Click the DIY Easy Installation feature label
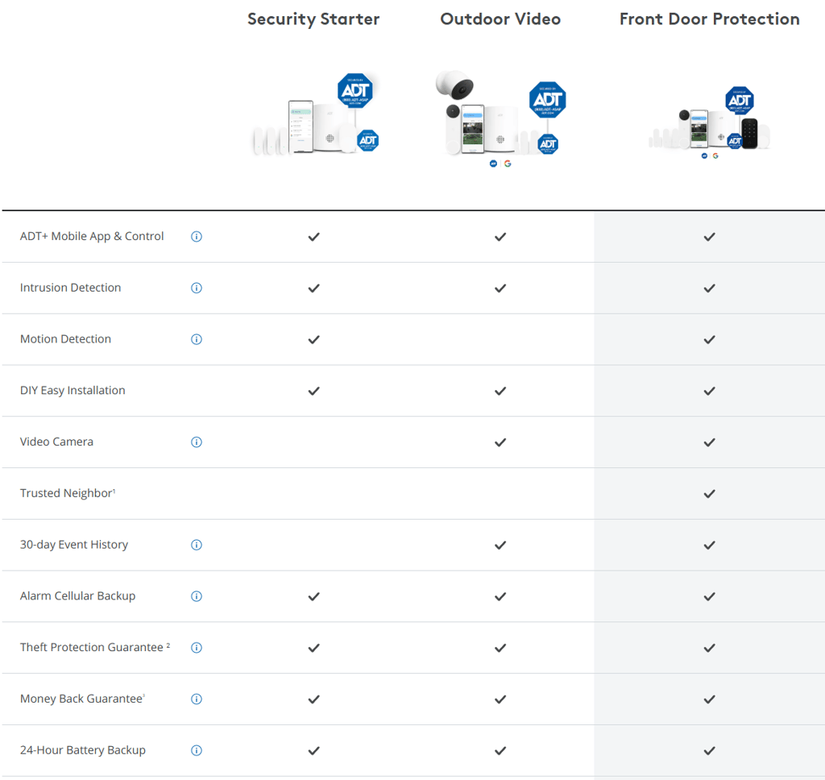Image resolution: width=825 pixels, height=780 pixels. tap(73, 391)
